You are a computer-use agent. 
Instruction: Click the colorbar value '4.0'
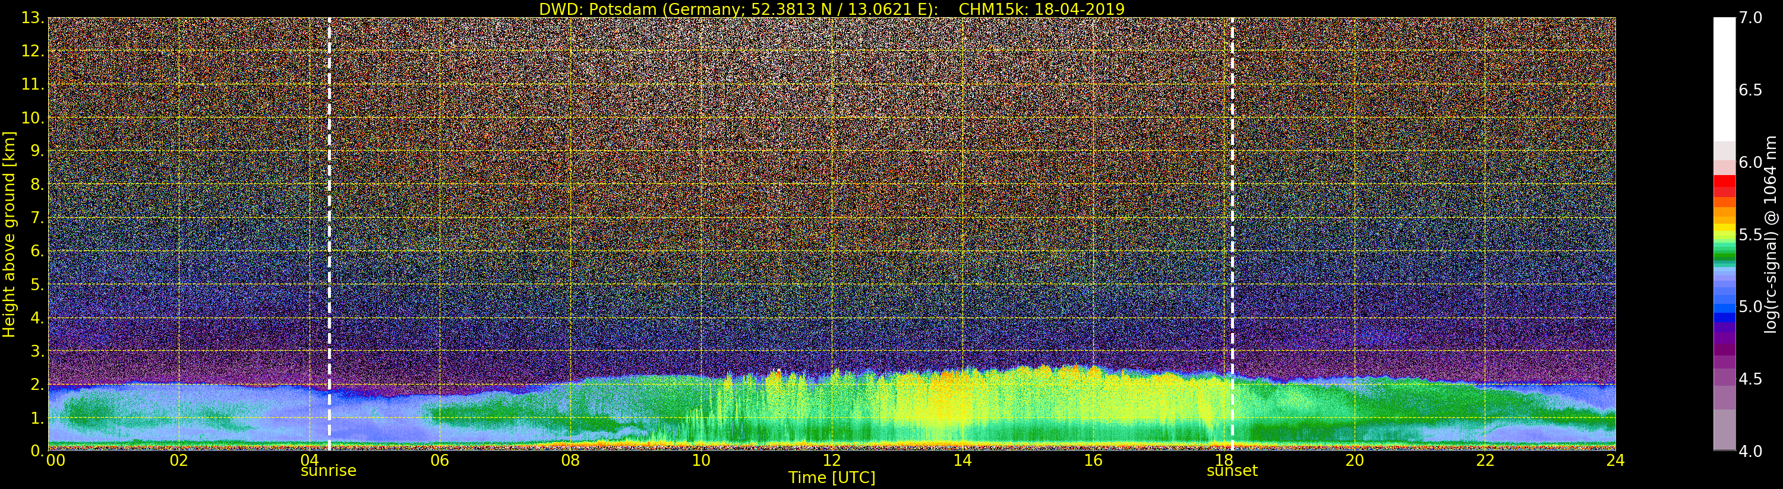[1750, 451]
